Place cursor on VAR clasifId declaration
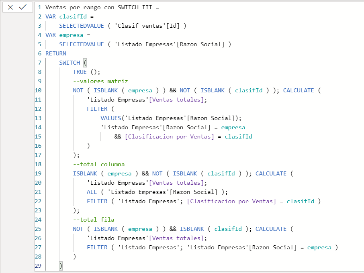Screen dimensions: 364x273 pos(69,16)
